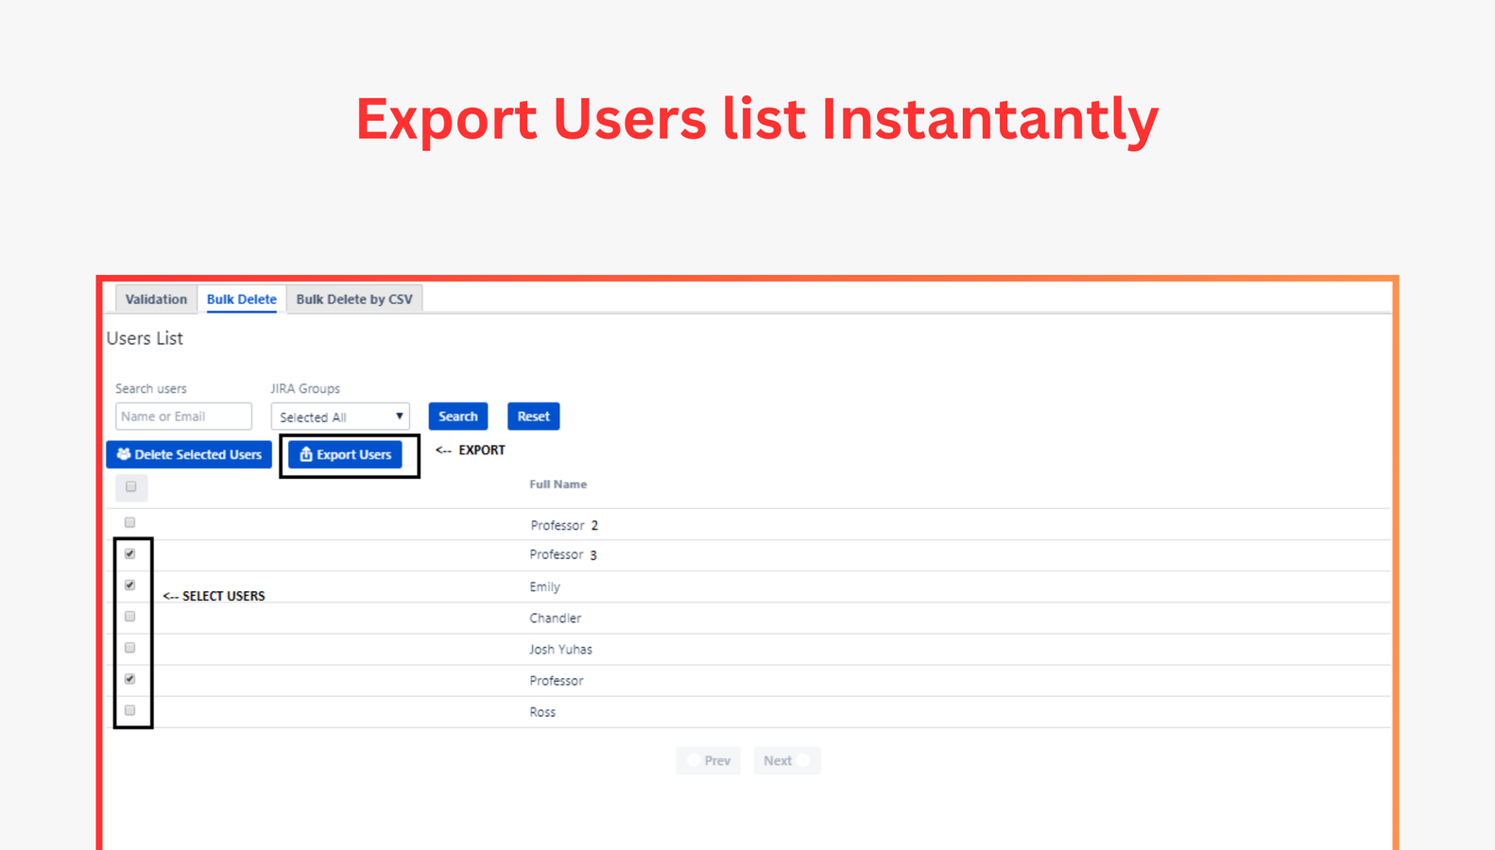Click the Users List heading
Viewport: 1495px width, 850px height.
click(145, 338)
